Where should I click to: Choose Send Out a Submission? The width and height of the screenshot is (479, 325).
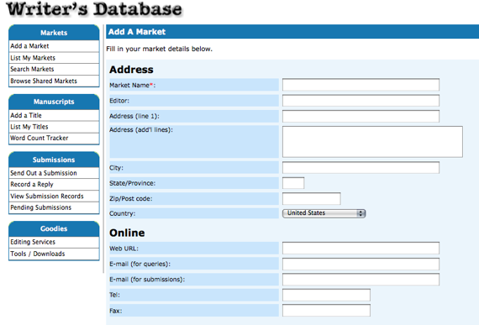pyautogui.click(x=44, y=173)
